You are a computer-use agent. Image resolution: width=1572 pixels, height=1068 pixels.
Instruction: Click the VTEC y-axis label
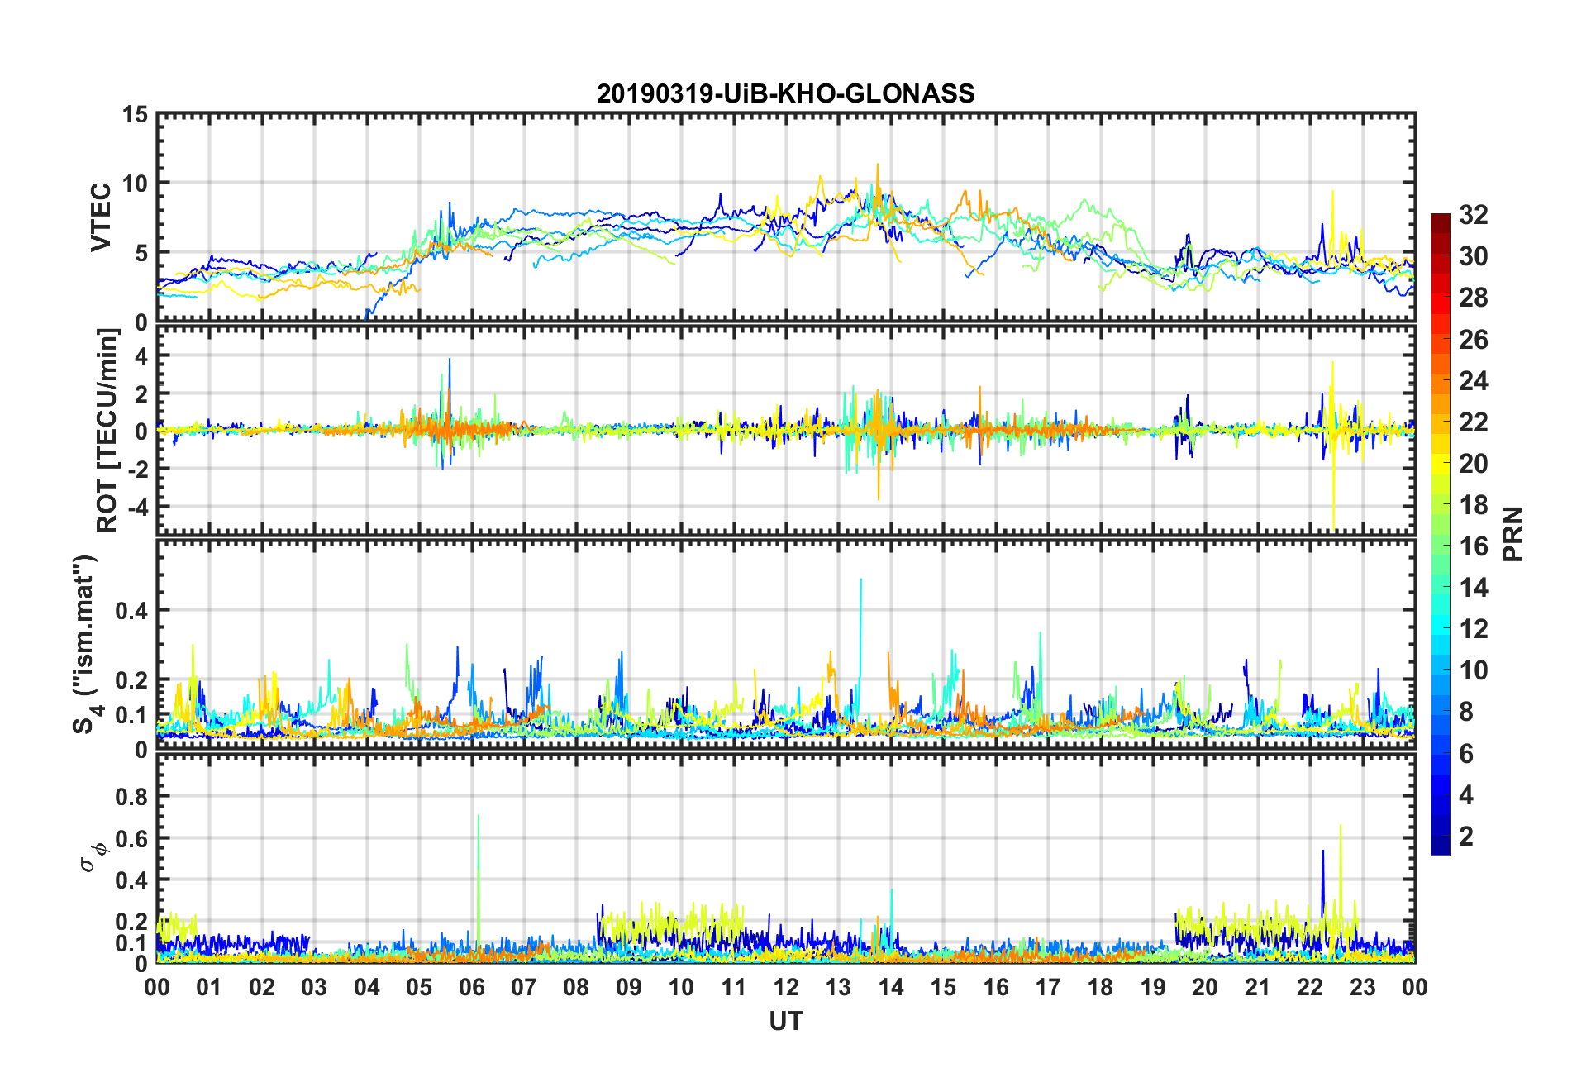101,217
